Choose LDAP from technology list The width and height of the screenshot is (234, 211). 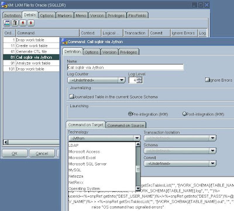(x=102, y=145)
